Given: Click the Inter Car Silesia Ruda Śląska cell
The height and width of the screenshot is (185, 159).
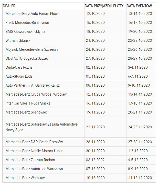Looking at the screenshot, I should pos(28,103).
